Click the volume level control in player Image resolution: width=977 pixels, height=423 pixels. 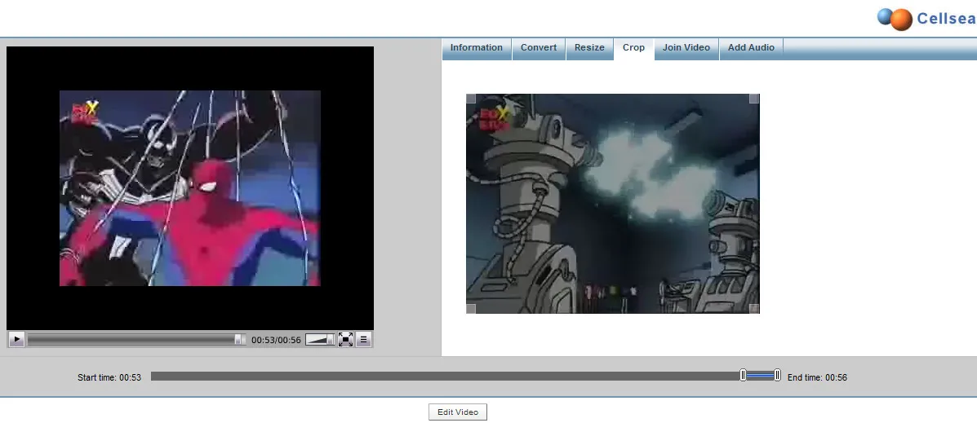pos(320,340)
